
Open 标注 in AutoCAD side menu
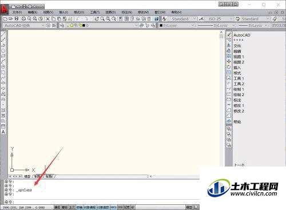click(x=237, y=100)
